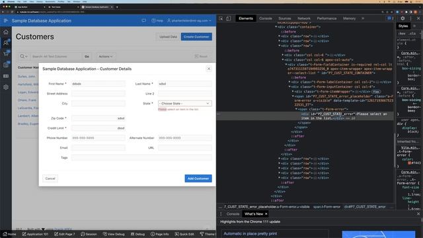Toggle the DevTools device toolbar icon

[x=229, y=19]
